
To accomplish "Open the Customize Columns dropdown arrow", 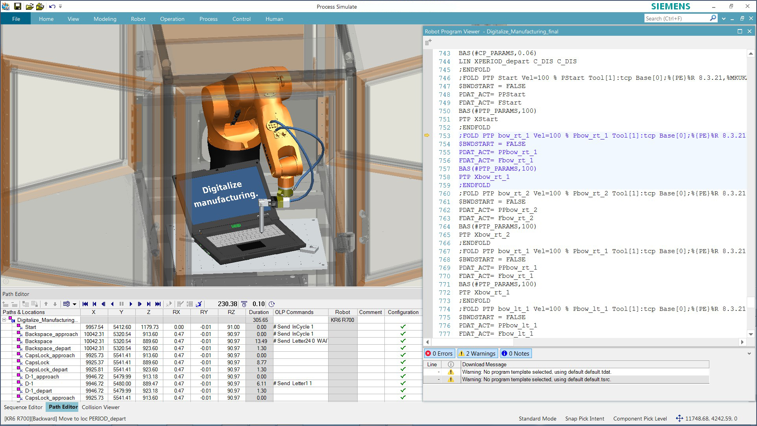I will point(75,304).
